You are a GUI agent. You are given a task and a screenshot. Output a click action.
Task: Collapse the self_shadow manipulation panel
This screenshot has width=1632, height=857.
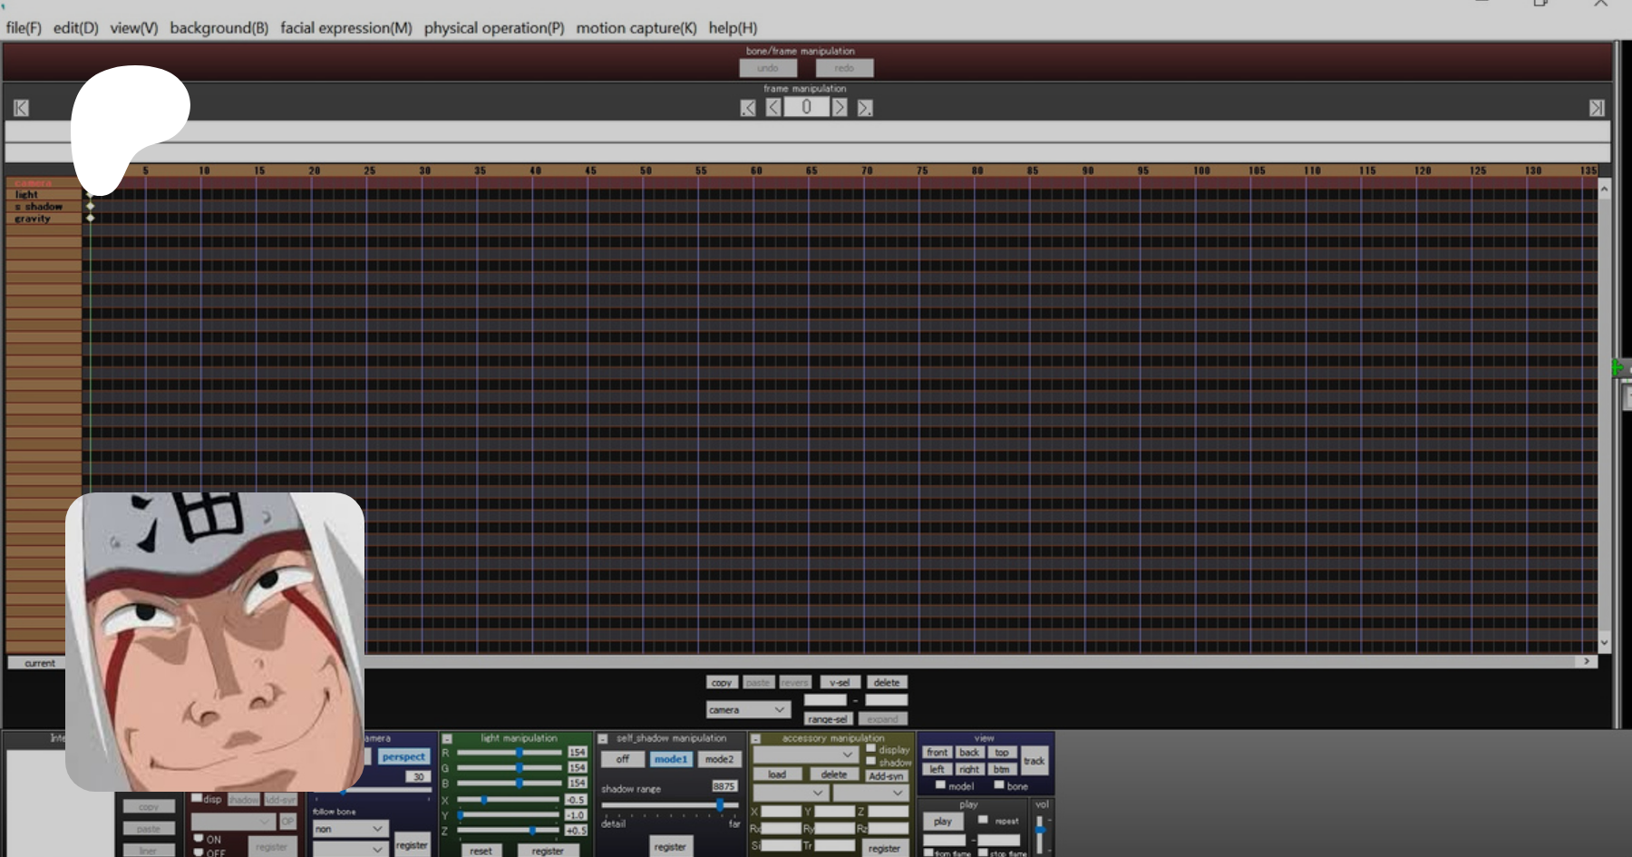pos(603,739)
